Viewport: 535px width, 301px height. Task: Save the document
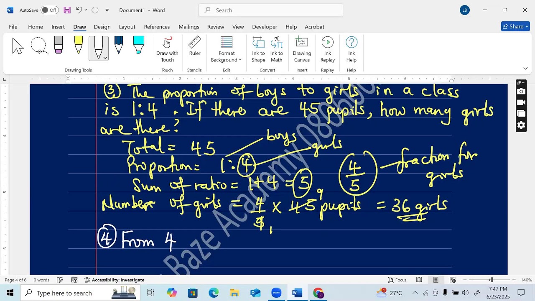(x=67, y=10)
